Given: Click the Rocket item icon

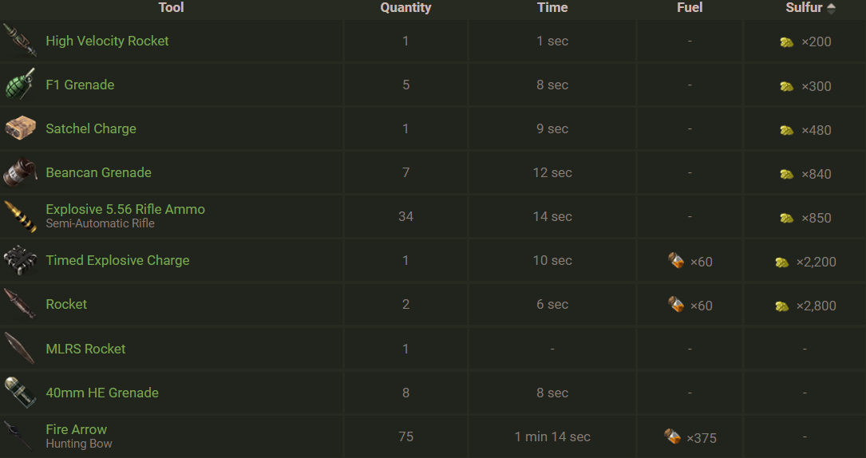Looking at the screenshot, I should pos(19,304).
